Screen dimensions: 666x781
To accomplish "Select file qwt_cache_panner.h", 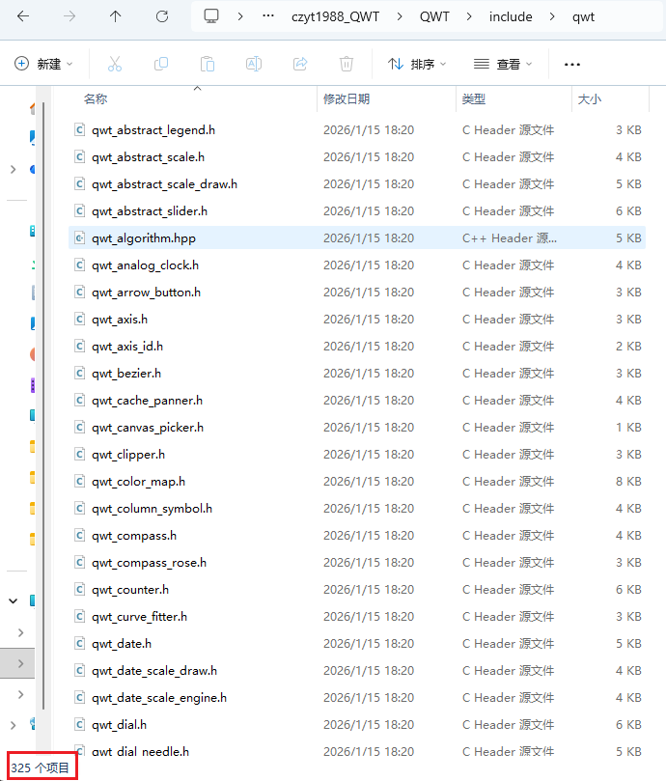I will coord(357,400).
